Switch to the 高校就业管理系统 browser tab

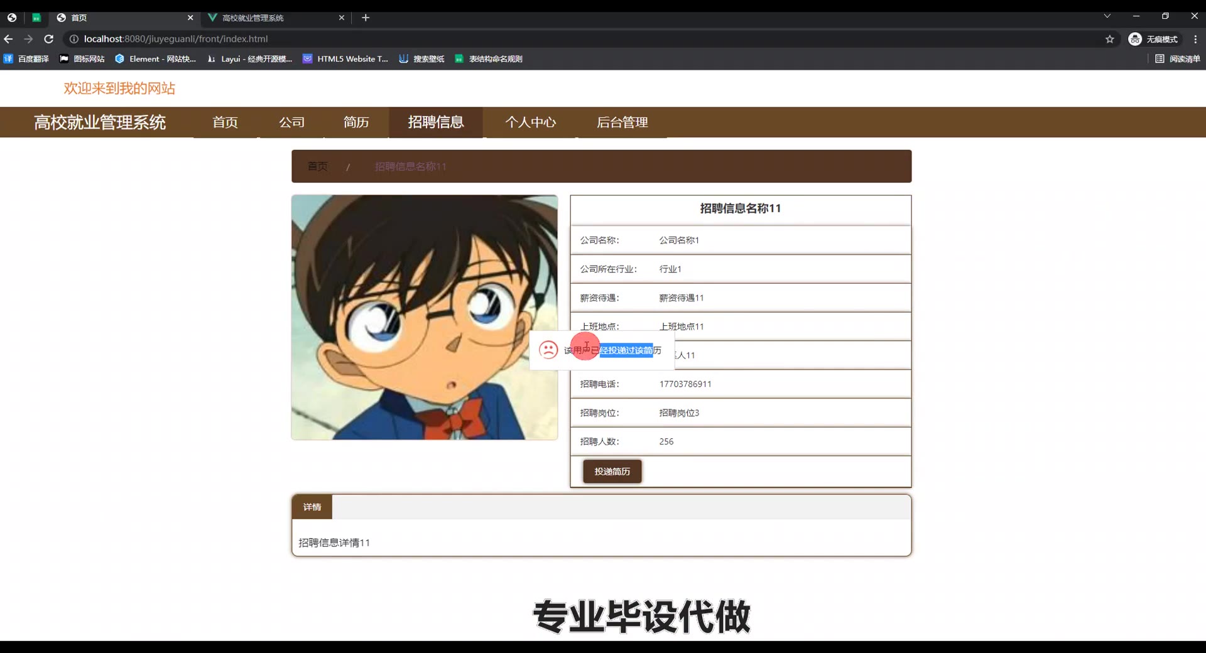[x=276, y=18]
